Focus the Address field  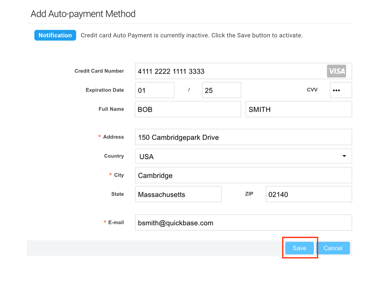[244, 137]
